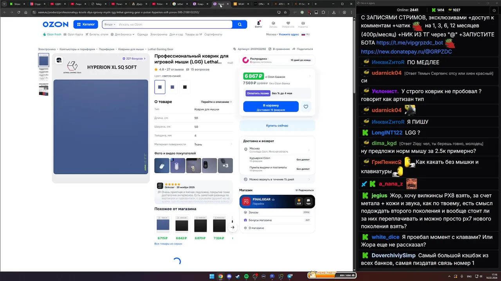Open the store Чат icon
The width and height of the screenshot is (501, 281).
coord(308,201)
